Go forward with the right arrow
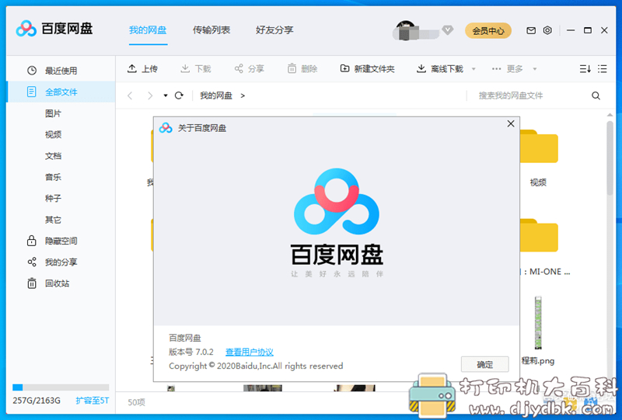 pyautogui.click(x=149, y=95)
